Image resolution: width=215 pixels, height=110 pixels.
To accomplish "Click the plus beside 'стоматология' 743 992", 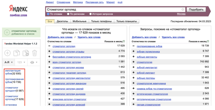I will pos(134,62).
